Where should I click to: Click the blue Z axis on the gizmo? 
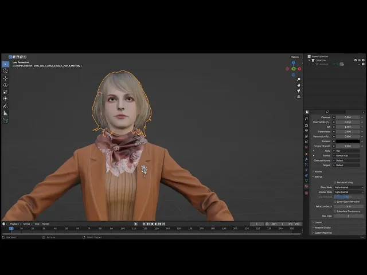294,62
